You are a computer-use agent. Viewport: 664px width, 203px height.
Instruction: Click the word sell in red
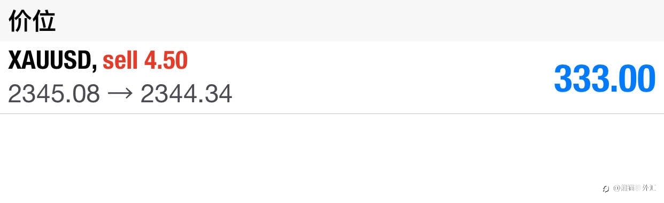(121, 61)
